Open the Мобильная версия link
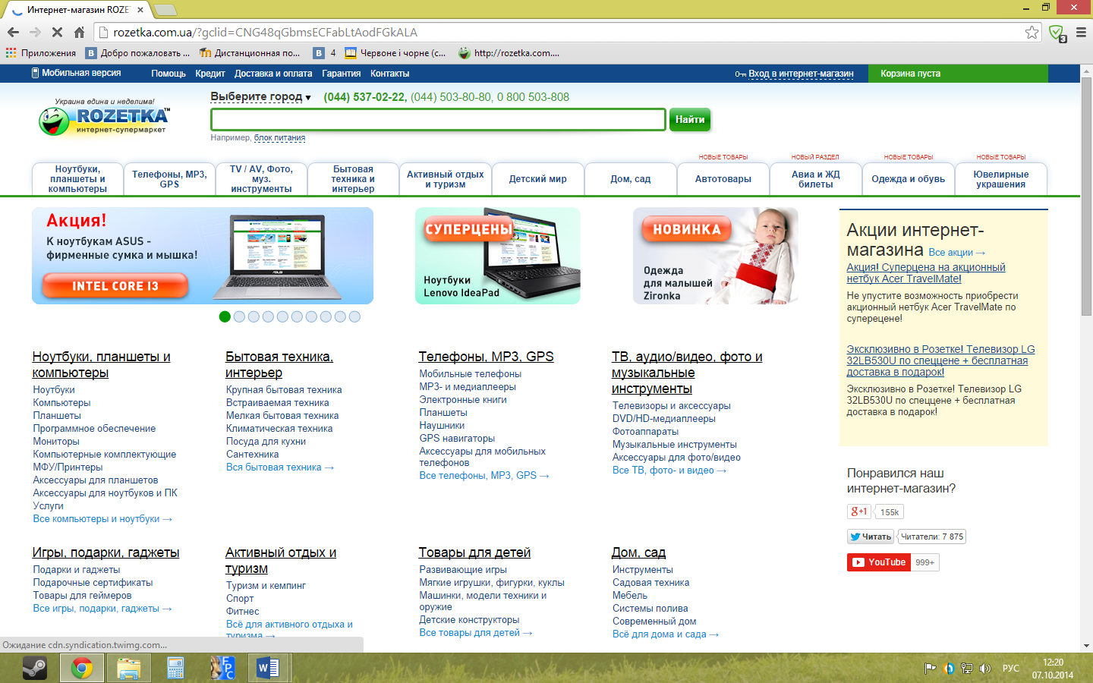Screen dimensions: 1093x683 click(x=76, y=74)
